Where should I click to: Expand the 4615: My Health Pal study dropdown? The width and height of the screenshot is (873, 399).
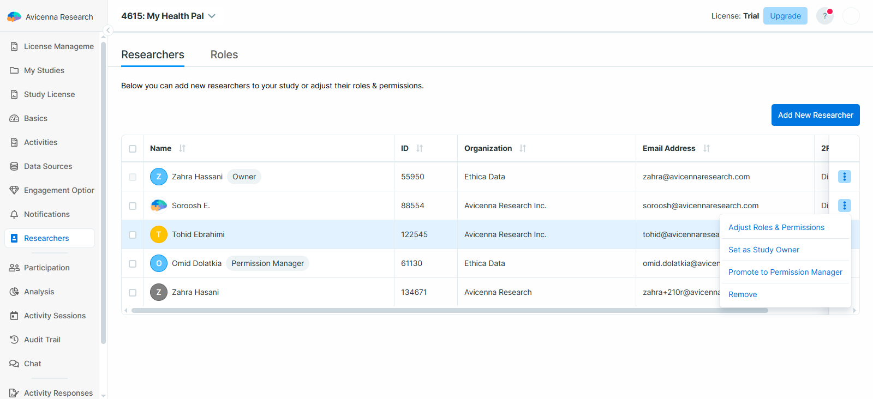[x=212, y=16]
